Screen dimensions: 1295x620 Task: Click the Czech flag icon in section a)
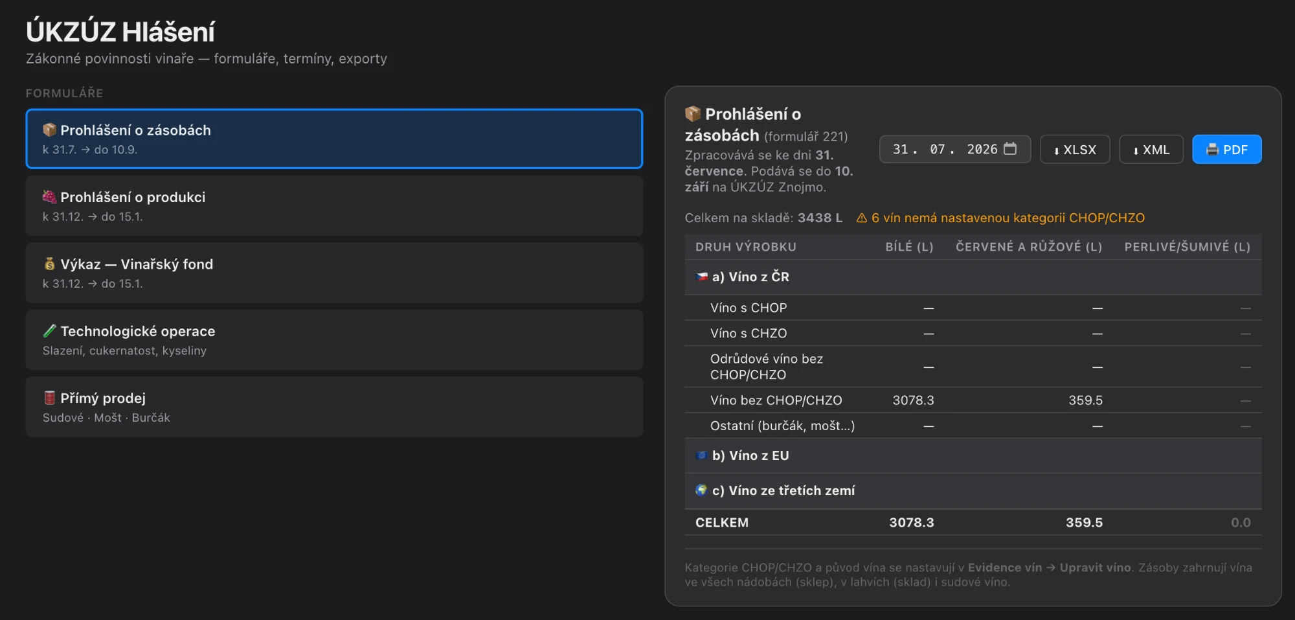[702, 277]
